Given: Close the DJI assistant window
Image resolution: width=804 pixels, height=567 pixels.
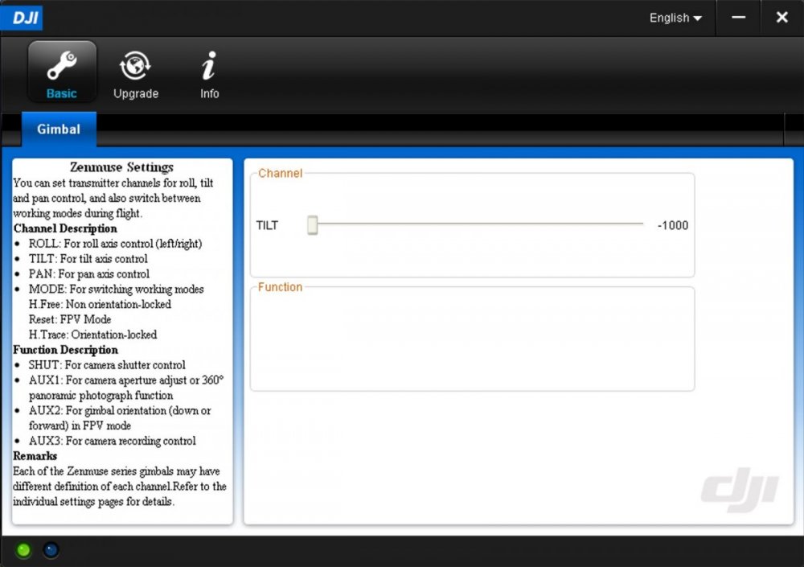Looking at the screenshot, I should point(782,18).
